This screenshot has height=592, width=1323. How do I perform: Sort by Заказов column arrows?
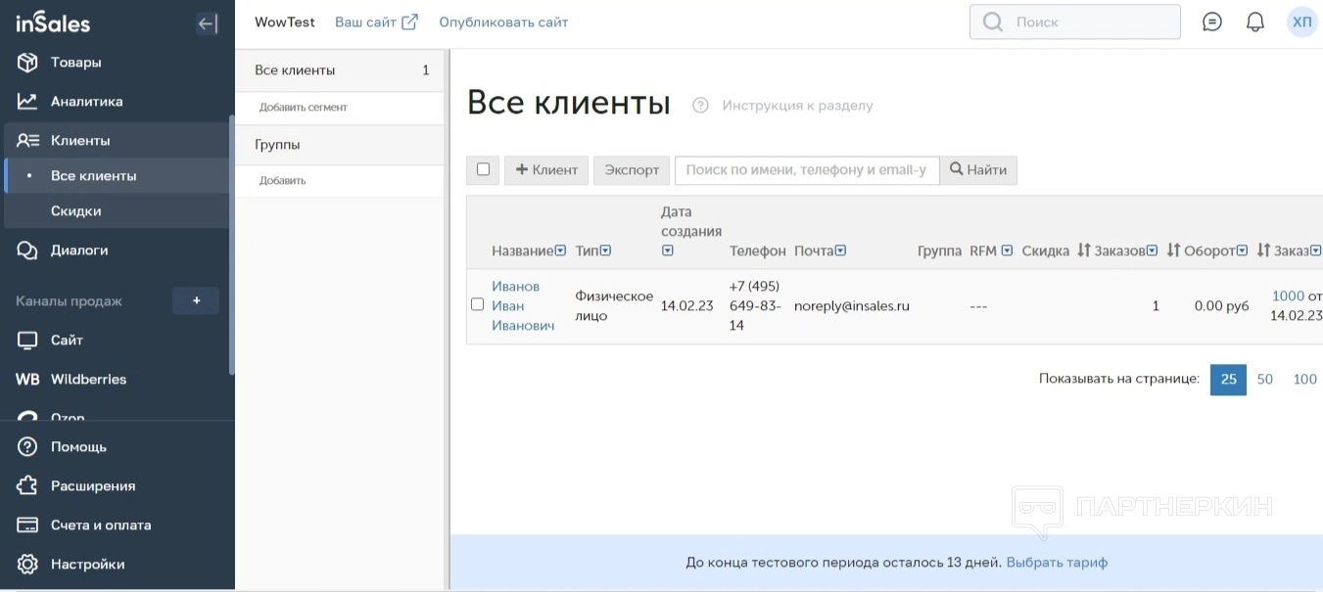coord(1084,250)
